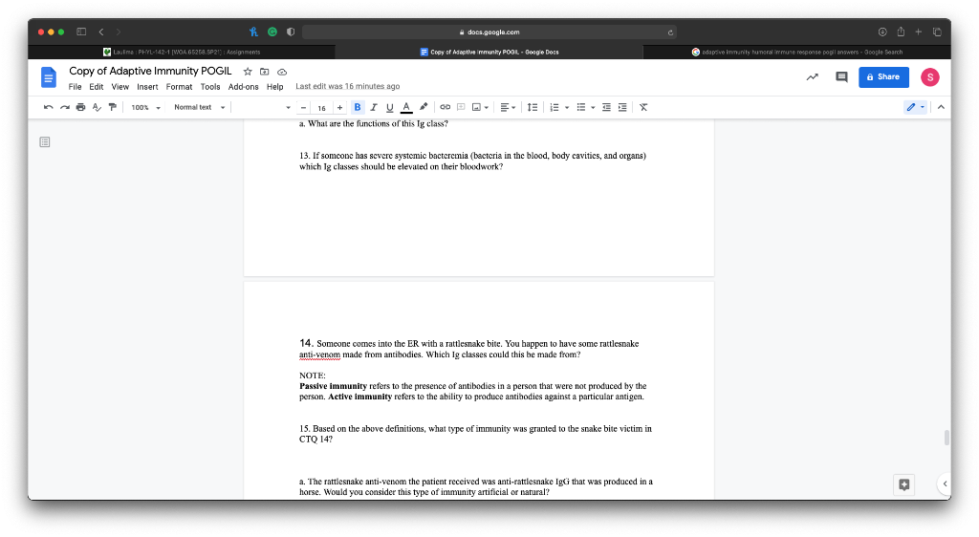
Task: Click the font size 16 field
Action: point(321,108)
